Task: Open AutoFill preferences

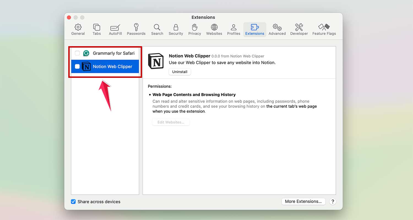Action: pos(115,29)
